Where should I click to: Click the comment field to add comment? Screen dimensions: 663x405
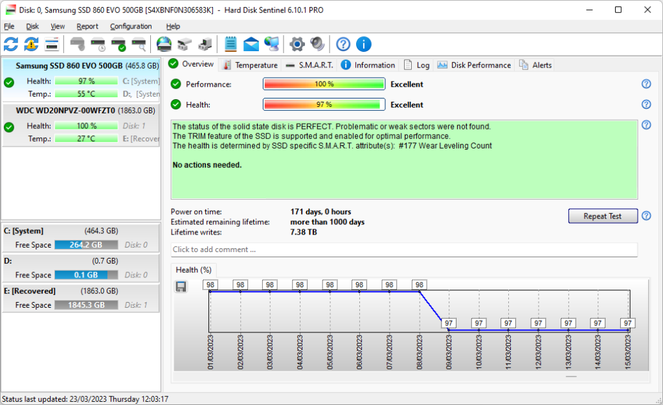(x=404, y=249)
